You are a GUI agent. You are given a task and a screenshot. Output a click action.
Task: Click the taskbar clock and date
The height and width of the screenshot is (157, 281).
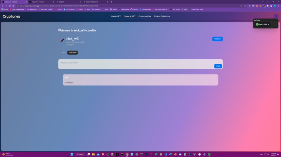pos(274,154)
